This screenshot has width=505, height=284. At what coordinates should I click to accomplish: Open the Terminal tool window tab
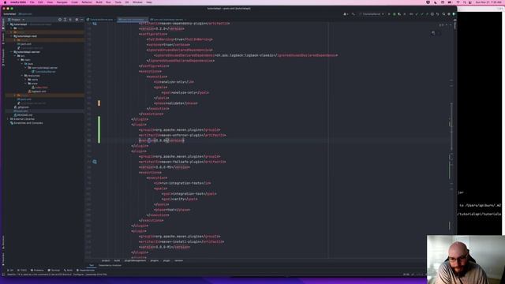point(54,270)
